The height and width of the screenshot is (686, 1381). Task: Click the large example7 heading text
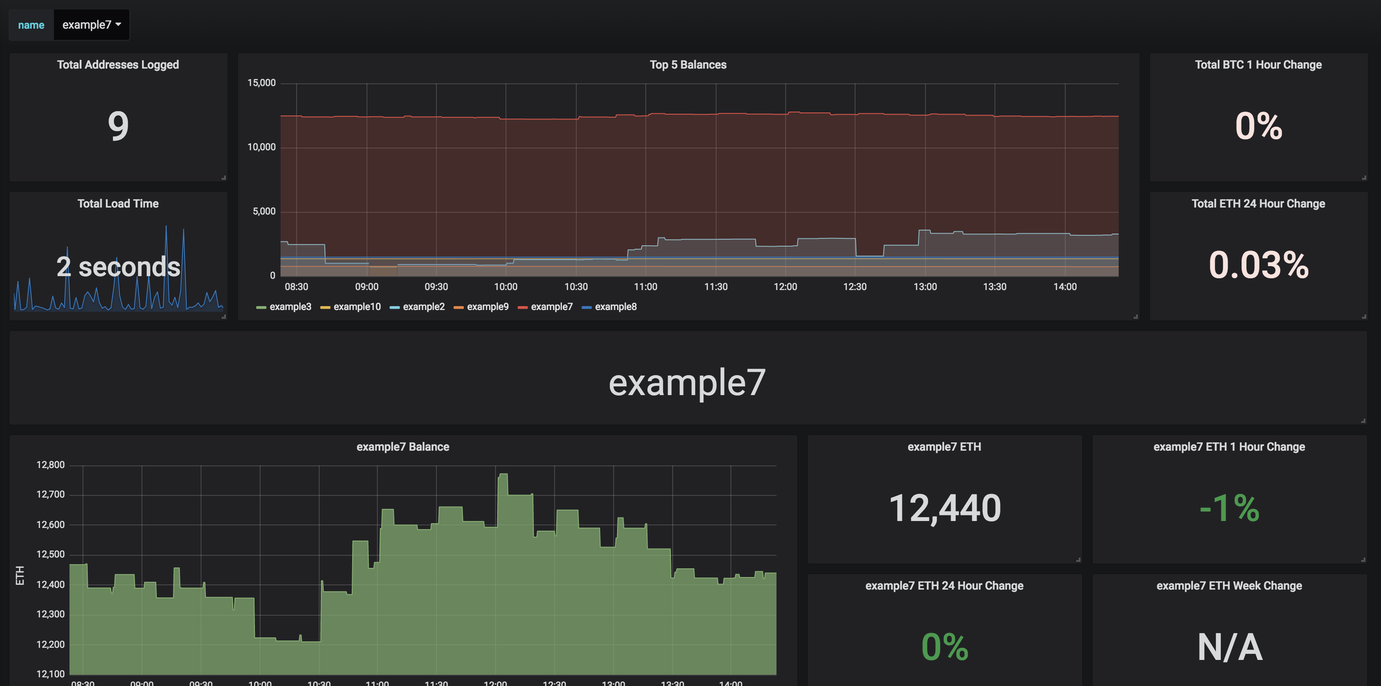click(x=687, y=383)
